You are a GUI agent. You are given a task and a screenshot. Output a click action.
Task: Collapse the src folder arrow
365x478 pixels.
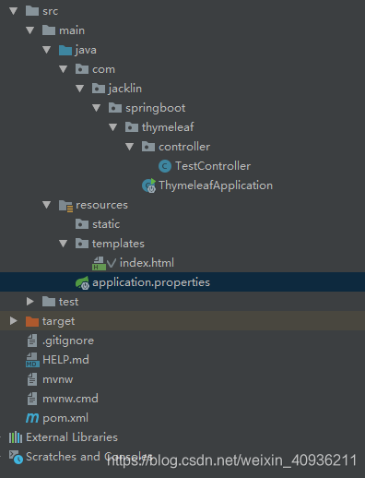tap(14, 11)
